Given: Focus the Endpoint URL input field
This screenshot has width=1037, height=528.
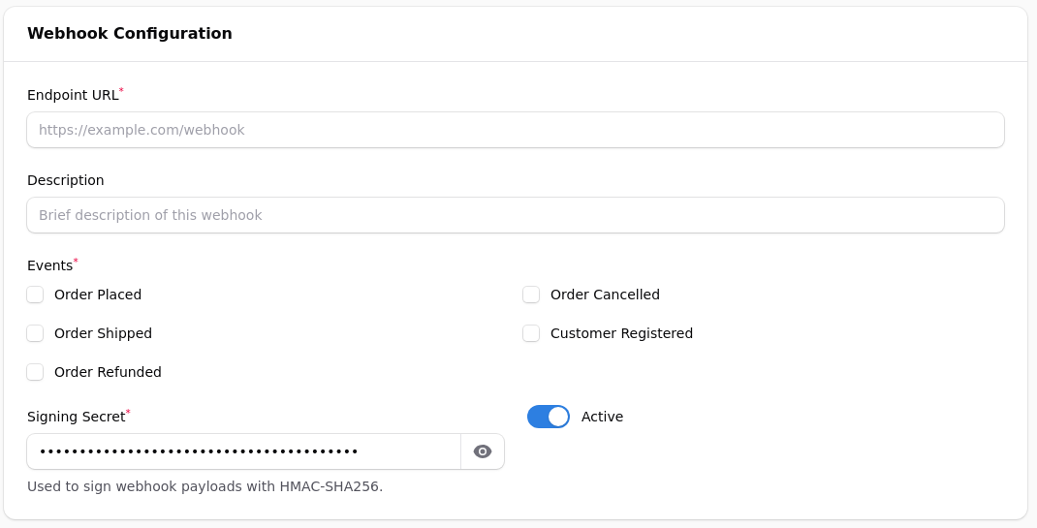Looking at the screenshot, I should point(516,130).
